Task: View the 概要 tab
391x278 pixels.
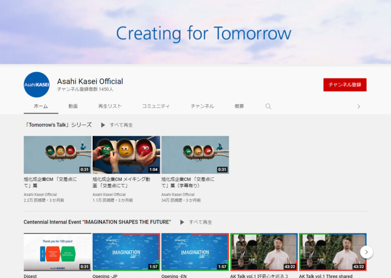Action: pos(239,106)
